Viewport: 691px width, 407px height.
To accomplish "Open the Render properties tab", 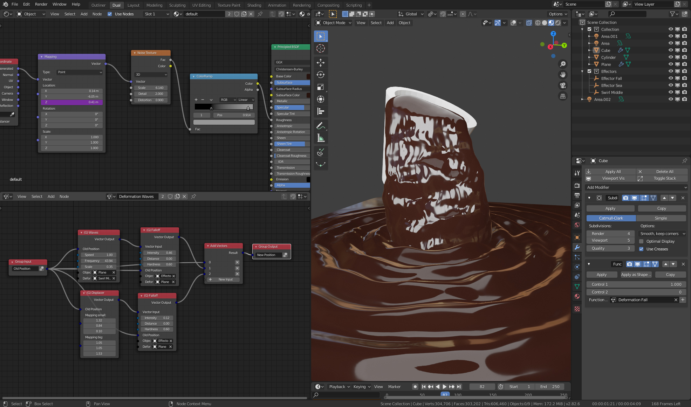I will [577, 185].
